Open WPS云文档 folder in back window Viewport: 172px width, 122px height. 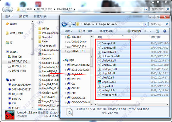[x=14, y=33]
